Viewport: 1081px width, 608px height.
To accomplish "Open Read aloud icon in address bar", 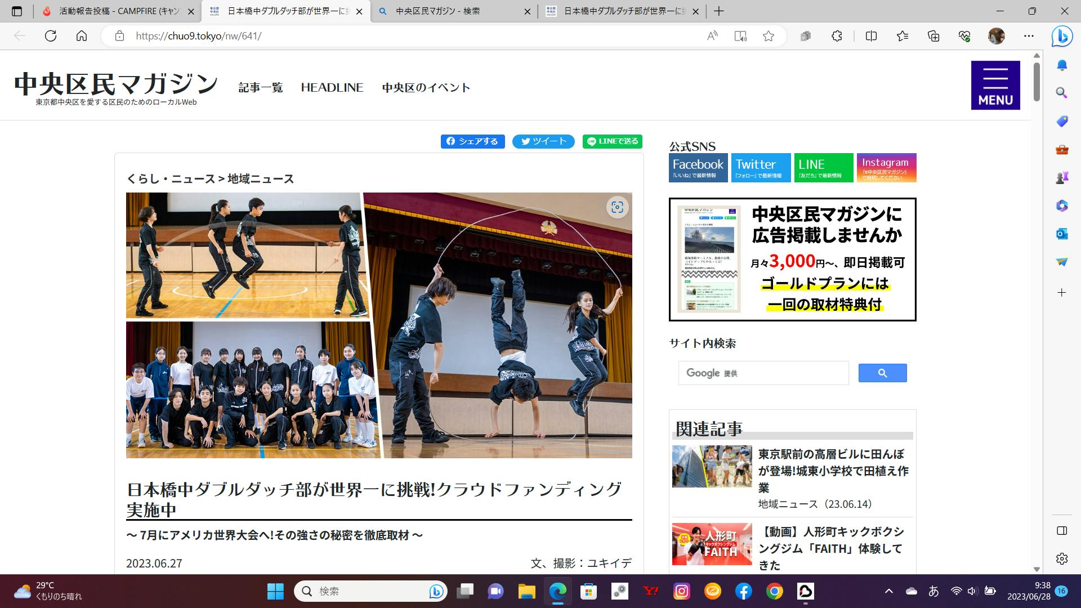I will pos(712,36).
